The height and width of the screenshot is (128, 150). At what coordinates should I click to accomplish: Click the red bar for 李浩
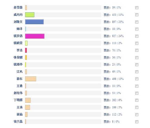tap(26, 50)
